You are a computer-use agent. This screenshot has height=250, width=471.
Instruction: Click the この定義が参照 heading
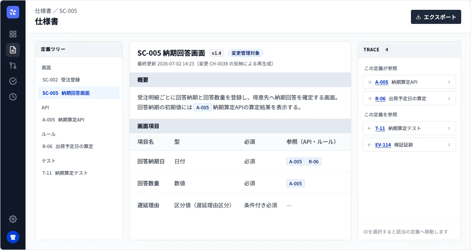[381, 69]
